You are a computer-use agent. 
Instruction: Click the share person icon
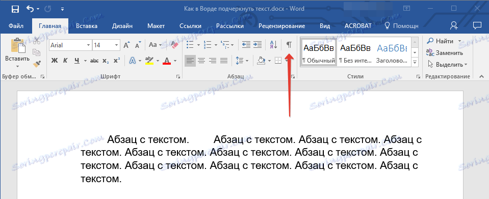click(454, 26)
